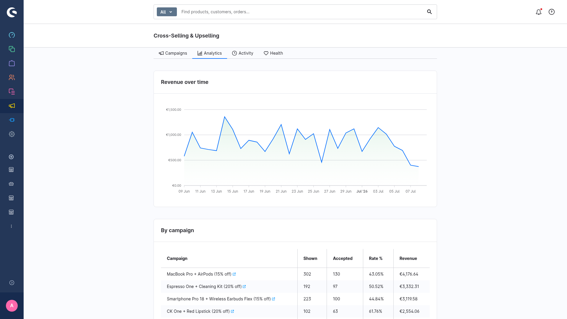Open the help question mark icon
This screenshot has width=567, height=319.
(552, 12)
